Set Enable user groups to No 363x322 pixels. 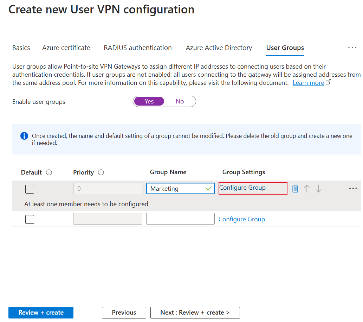180,101
